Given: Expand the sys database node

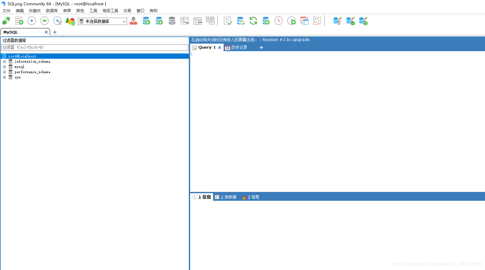Looking at the screenshot, I should (x=4, y=77).
